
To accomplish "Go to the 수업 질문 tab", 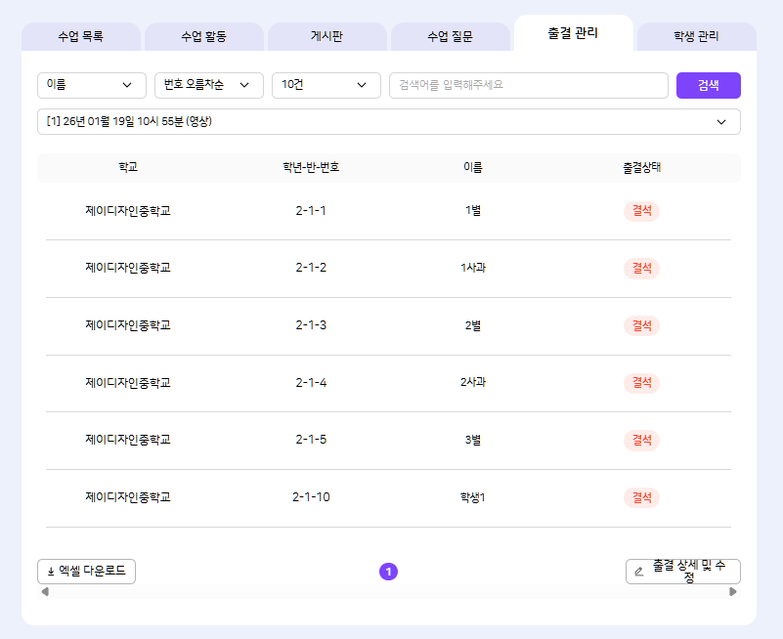I will (x=450, y=37).
